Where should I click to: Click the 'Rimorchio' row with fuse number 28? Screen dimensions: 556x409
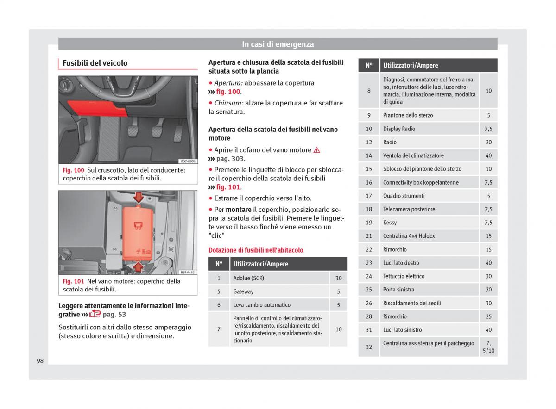pos(428,316)
